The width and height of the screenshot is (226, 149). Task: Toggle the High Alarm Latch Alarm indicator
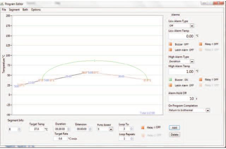point(171,85)
